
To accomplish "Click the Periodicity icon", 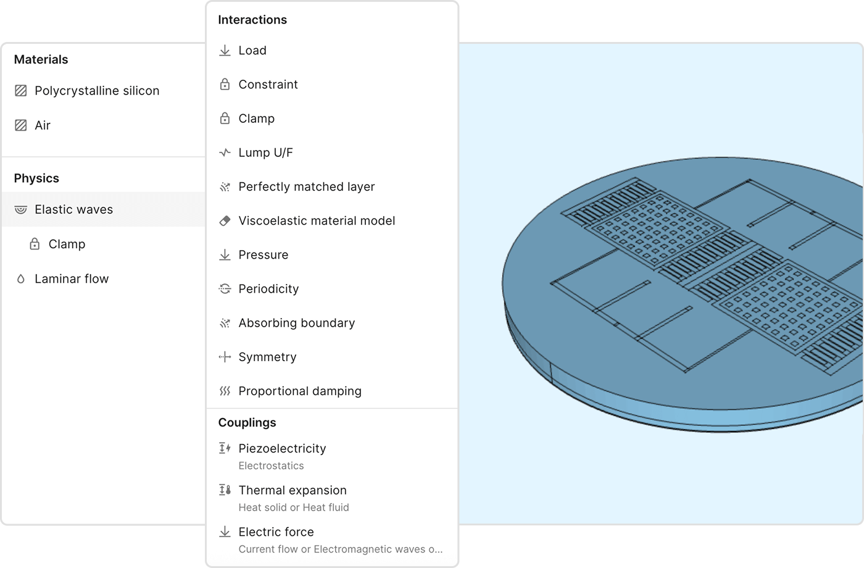I will (225, 289).
